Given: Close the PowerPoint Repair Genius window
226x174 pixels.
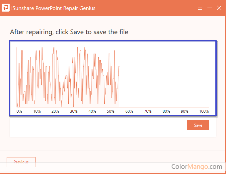Looking at the screenshot, I should coord(219,8).
